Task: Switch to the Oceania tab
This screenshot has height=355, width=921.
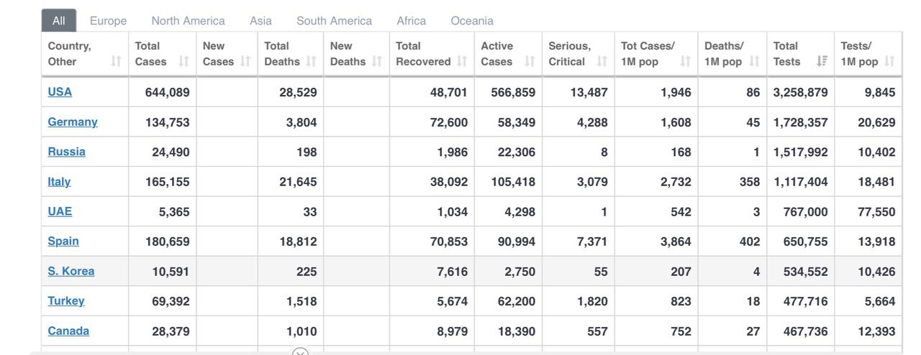Action: coord(472,21)
